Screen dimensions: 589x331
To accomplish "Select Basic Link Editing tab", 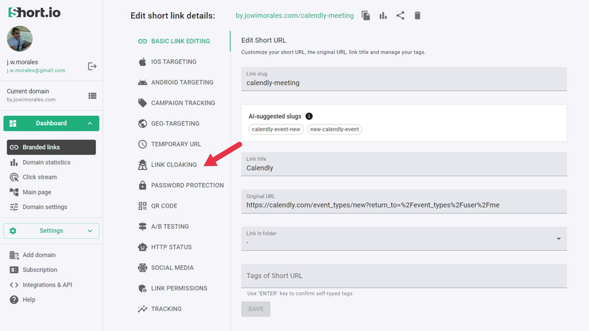I will tap(180, 41).
